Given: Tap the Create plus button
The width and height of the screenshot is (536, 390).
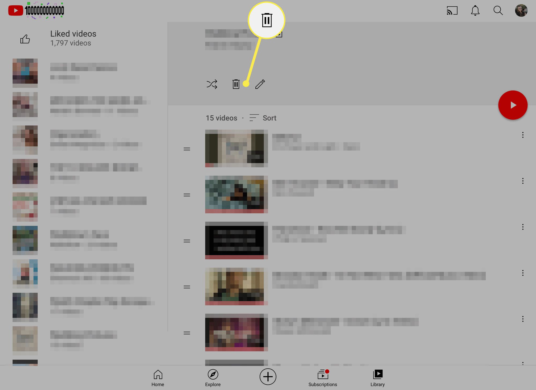Looking at the screenshot, I should (x=268, y=377).
